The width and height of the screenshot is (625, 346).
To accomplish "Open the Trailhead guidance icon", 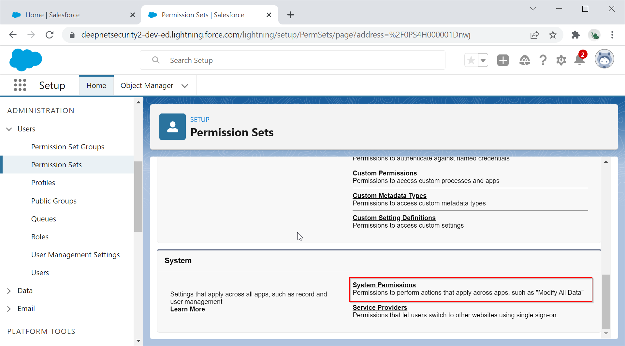I will click(x=524, y=60).
